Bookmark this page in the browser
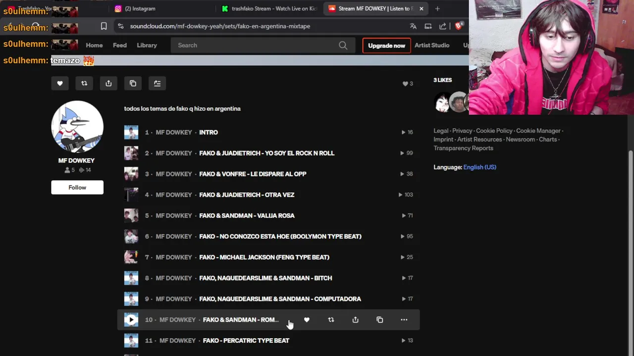 [x=104, y=26]
